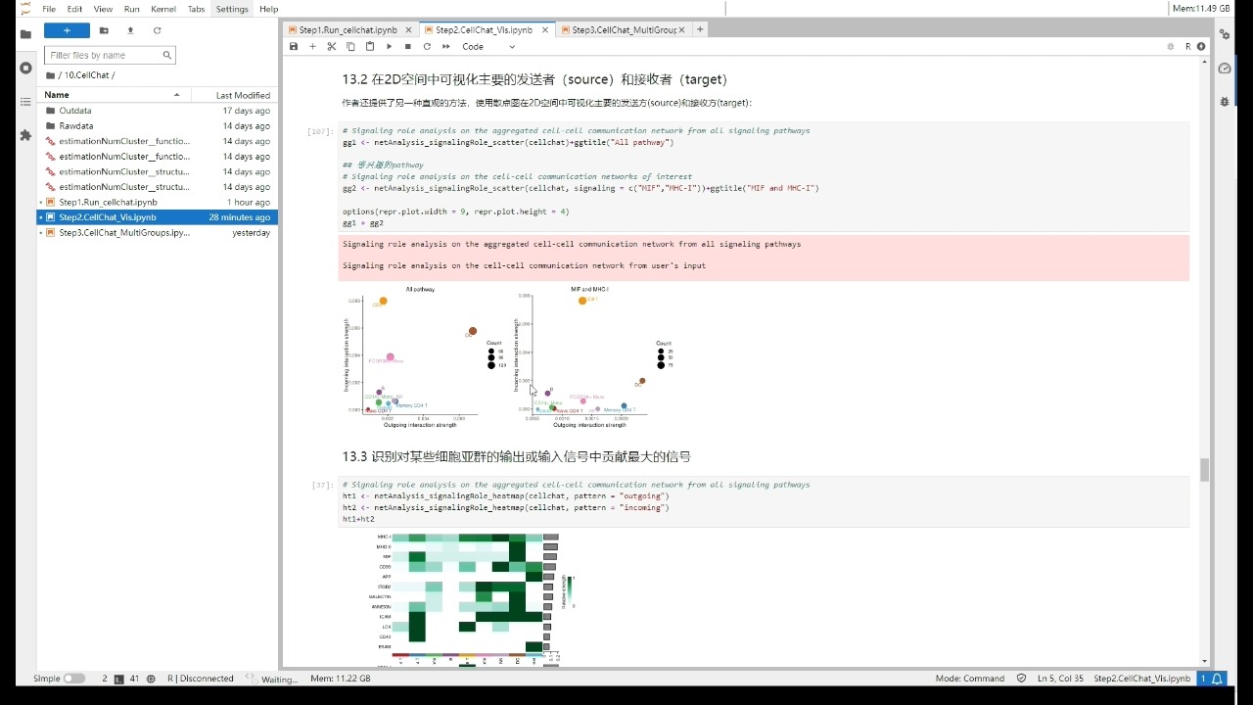Screen dimensions: 1253x705
Task: Click the 10.CellChat breadcrumb path
Action: pos(87,75)
